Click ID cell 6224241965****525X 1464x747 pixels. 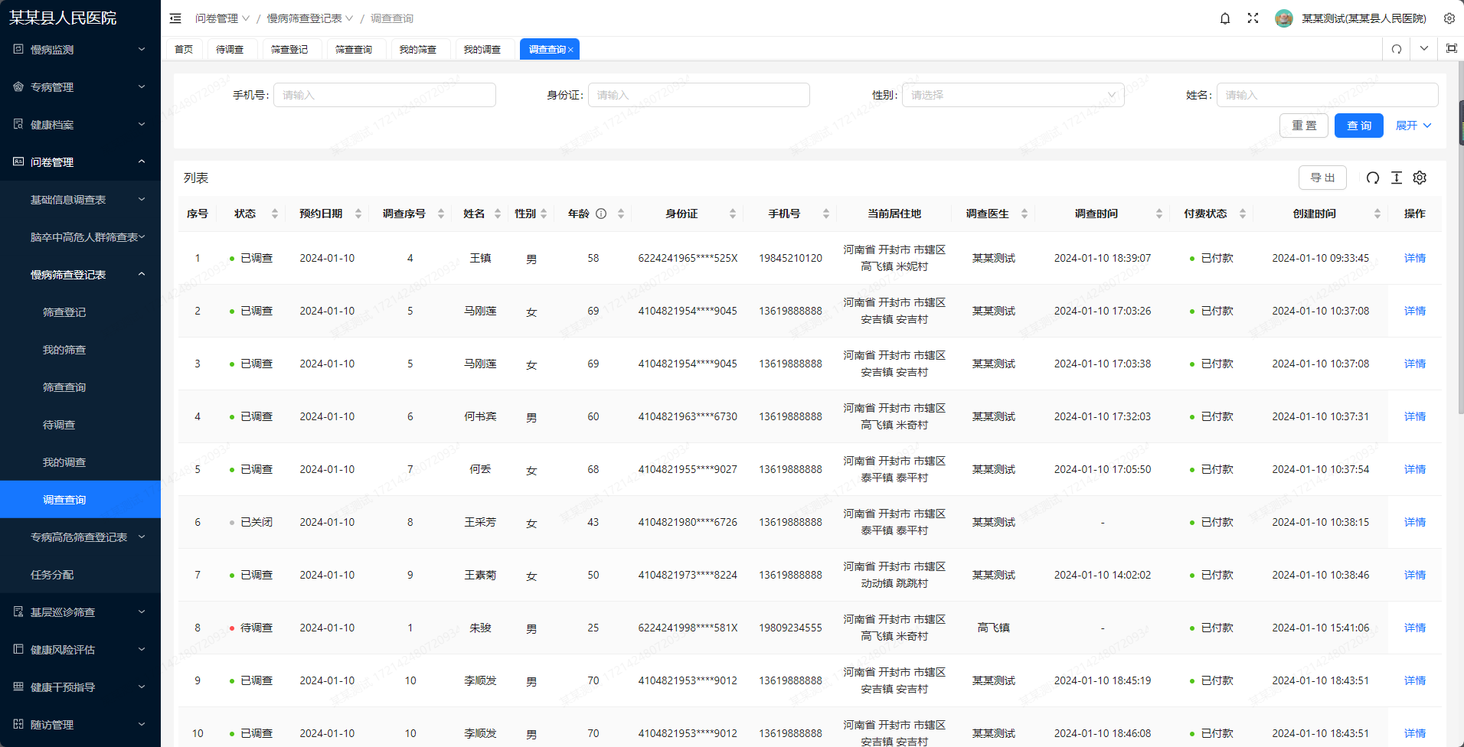click(x=688, y=258)
